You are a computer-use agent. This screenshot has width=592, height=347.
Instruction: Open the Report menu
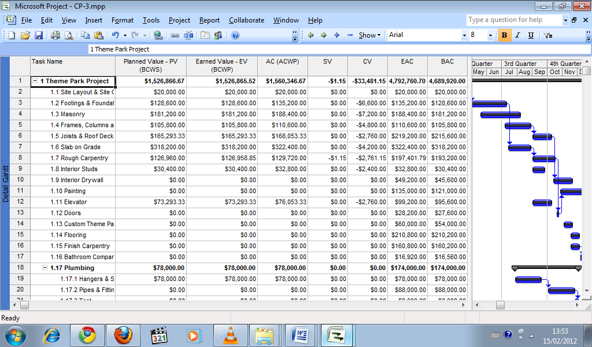coord(209,20)
